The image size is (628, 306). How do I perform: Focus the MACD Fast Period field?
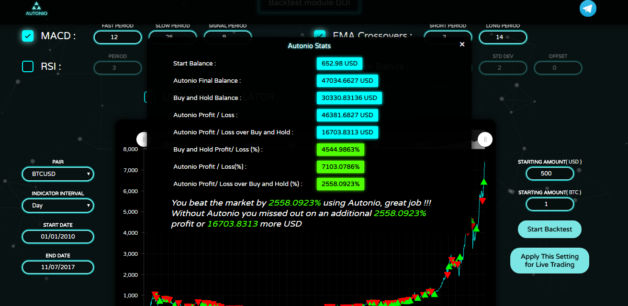coord(118,37)
